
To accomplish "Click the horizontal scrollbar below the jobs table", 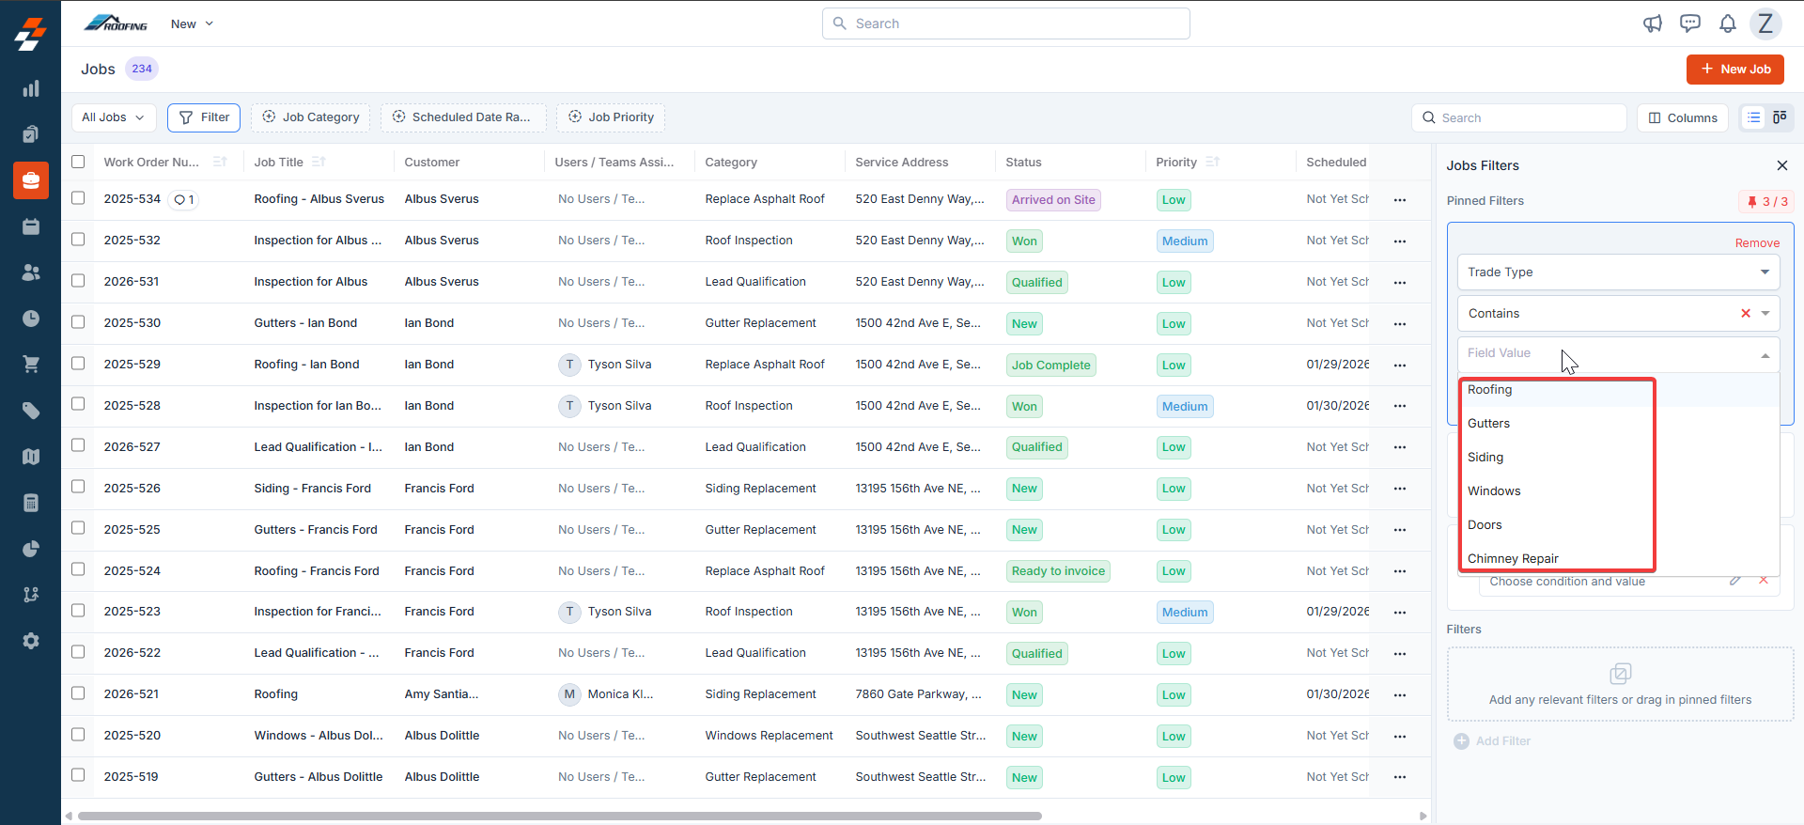I will (x=560, y=816).
